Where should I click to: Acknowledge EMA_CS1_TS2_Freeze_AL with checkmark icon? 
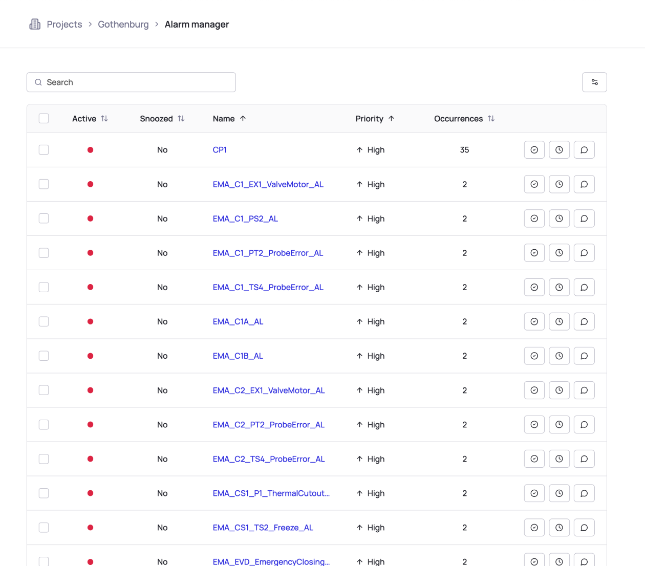(x=534, y=528)
